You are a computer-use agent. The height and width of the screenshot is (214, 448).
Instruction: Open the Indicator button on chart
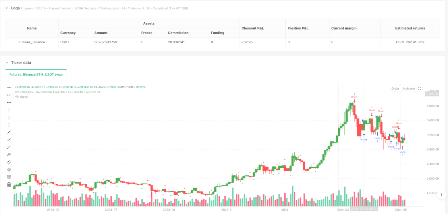click(x=409, y=89)
